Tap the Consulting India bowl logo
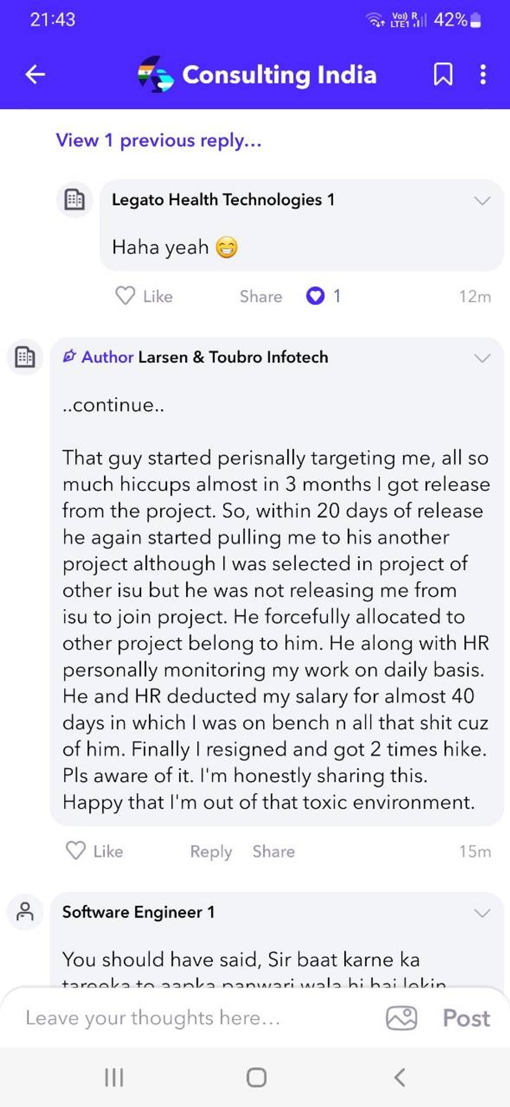This screenshot has height=1107, width=510. 156,75
